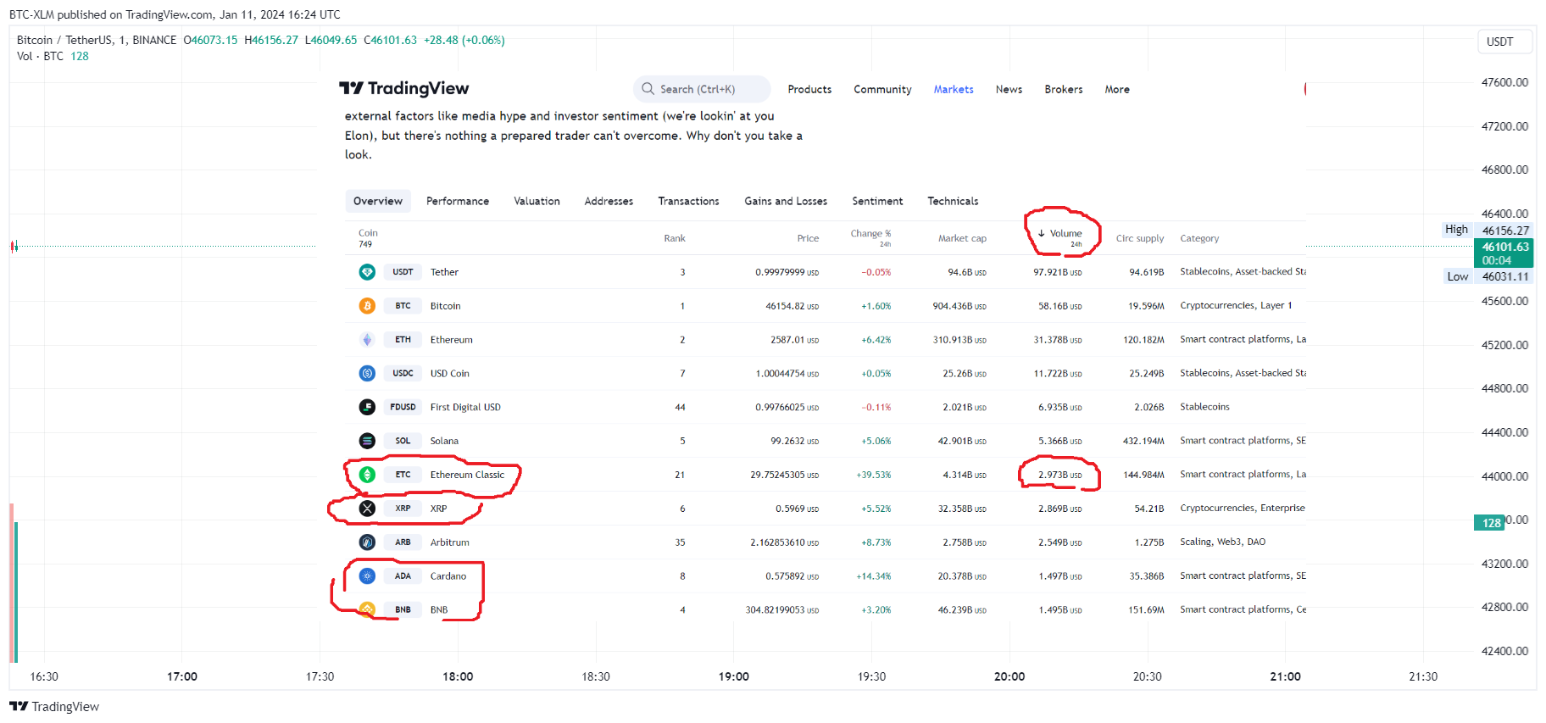Click Tether's 97.921B volume value
This screenshot has width=1546, height=723.
(x=1058, y=272)
